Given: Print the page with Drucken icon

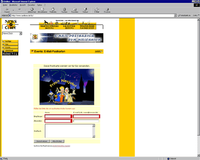Looking at the screenshot, I should pyautogui.click(x=107, y=10).
